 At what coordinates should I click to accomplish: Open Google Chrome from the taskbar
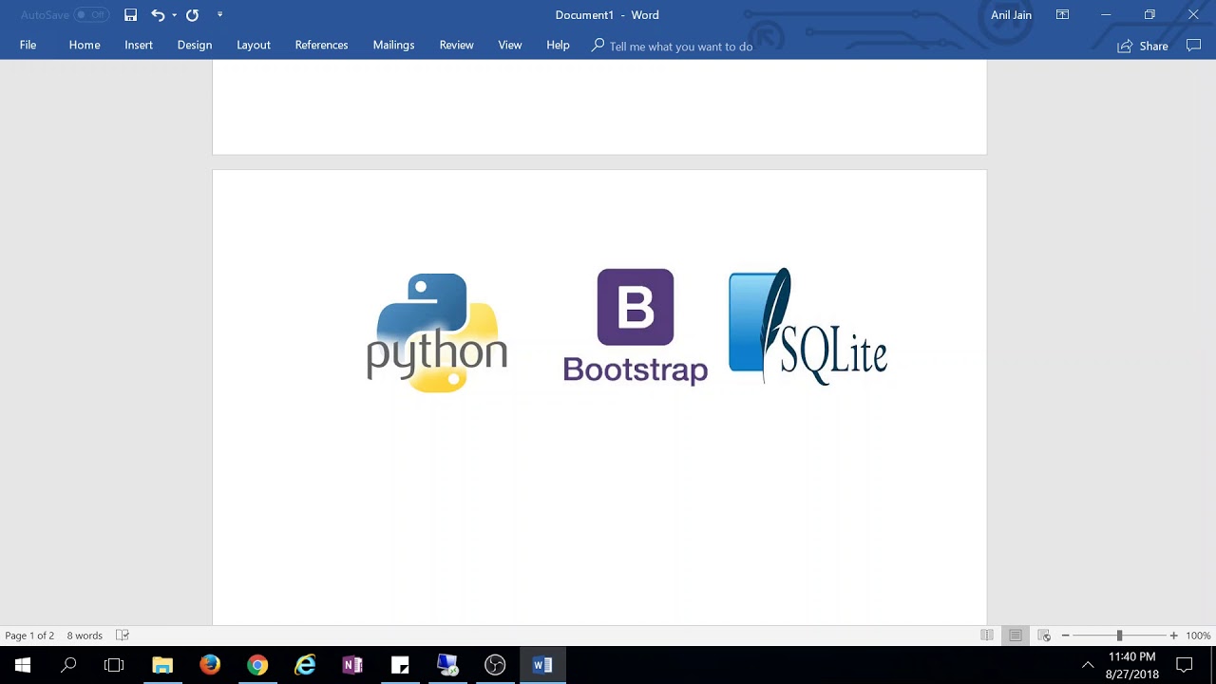[x=257, y=665]
